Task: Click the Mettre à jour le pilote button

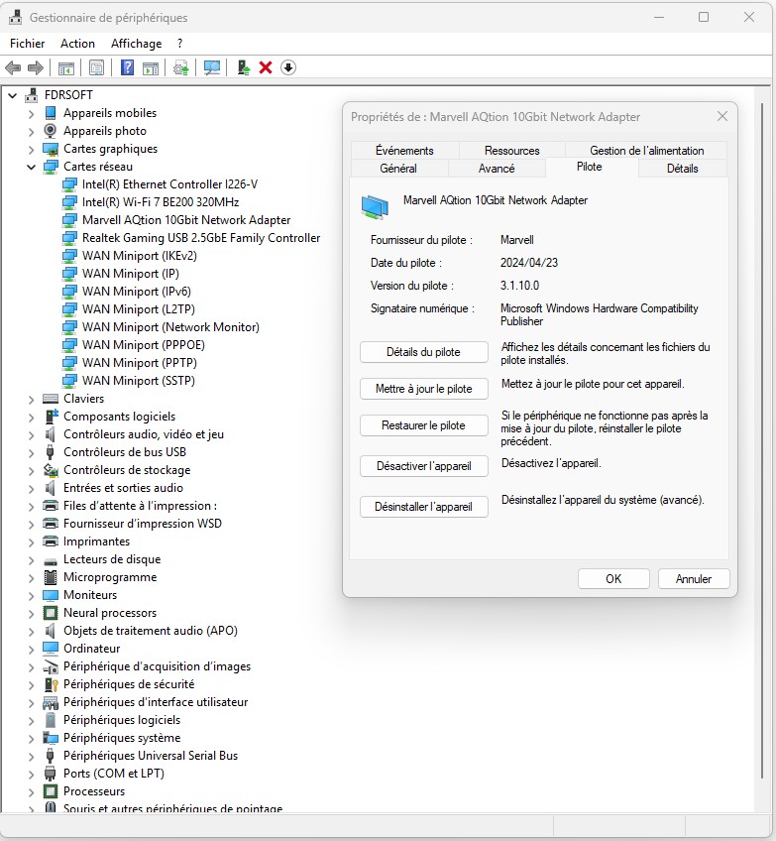Action: (x=423, y=389)
